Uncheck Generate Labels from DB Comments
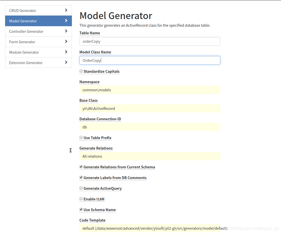Viewport: 281px width, 233px height. point(81,178)
